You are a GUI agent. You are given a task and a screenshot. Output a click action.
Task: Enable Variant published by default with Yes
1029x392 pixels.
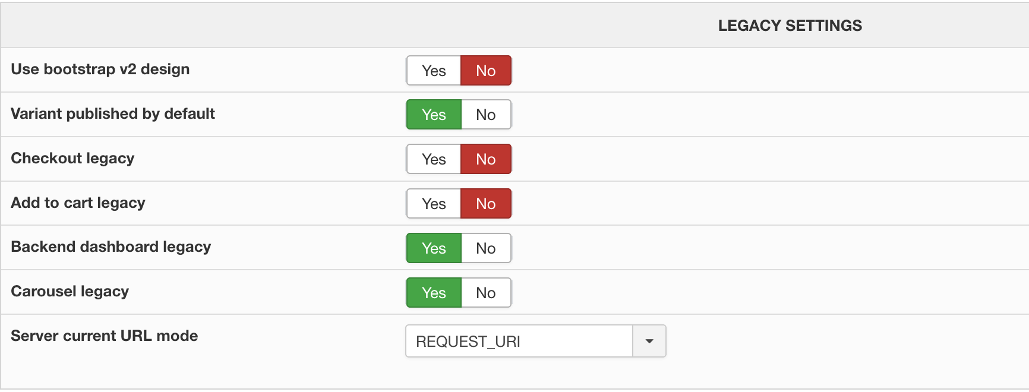(434, 115)
